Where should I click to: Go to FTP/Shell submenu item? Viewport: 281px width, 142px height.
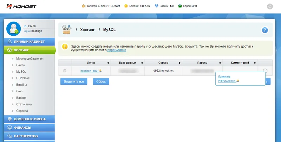click(23, 78)
